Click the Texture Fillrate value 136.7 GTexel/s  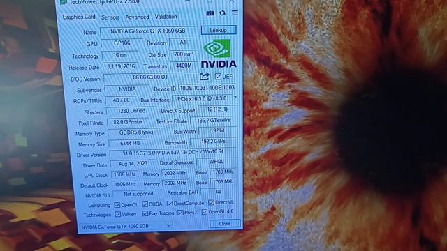click(x=213, y=121)
